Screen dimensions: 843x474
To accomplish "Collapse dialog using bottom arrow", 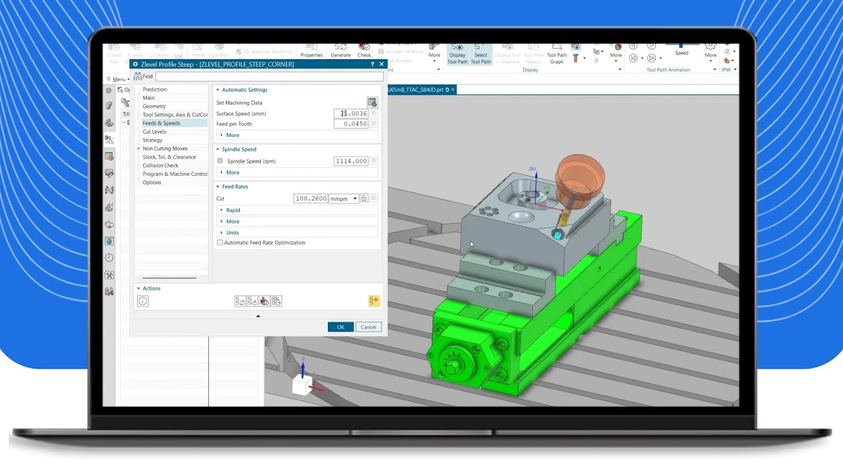I will (x=258, y=316).
